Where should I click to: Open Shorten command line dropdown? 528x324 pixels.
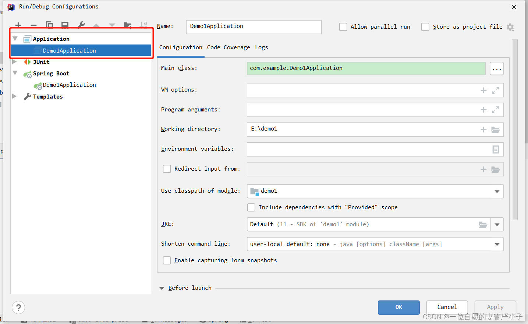click(497, 244)
